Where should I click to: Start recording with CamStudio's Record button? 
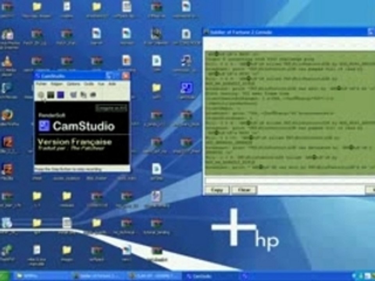coord(41,95)
